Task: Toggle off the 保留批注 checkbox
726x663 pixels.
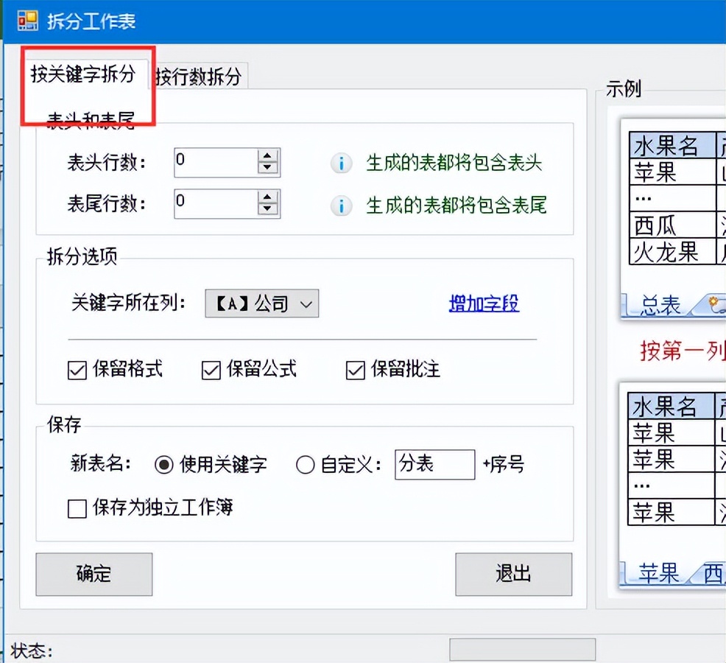Action: click(x=354, y=370)
